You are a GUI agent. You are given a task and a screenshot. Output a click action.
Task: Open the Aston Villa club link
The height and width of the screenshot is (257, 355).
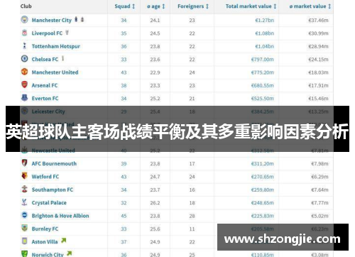(x=45, y=242)
